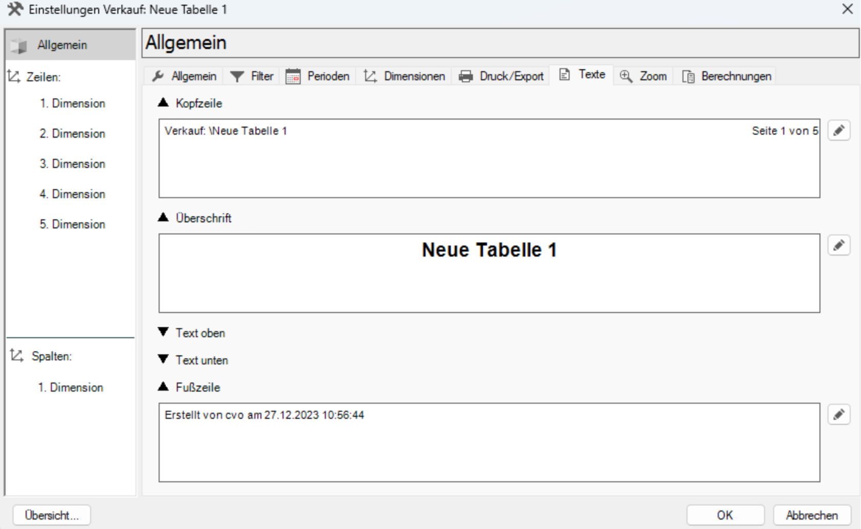Switch to the Allgemein tab
This screenshot has height=529, width=861.
pos(183,76)
